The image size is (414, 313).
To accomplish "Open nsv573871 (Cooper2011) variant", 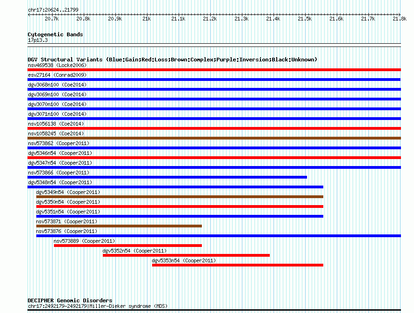I will coord(67,221).
